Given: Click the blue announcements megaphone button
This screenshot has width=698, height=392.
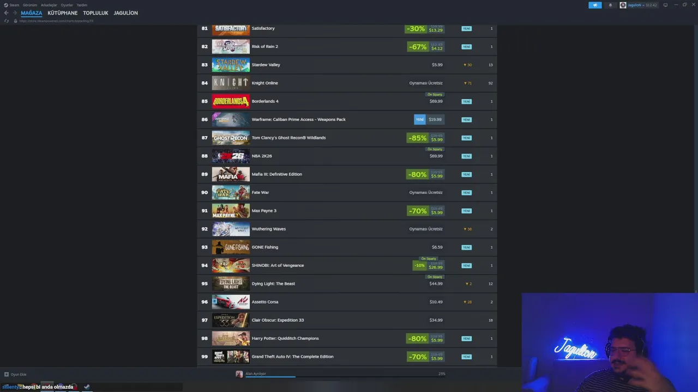Looking at the screenshot, I should [595, 5].
